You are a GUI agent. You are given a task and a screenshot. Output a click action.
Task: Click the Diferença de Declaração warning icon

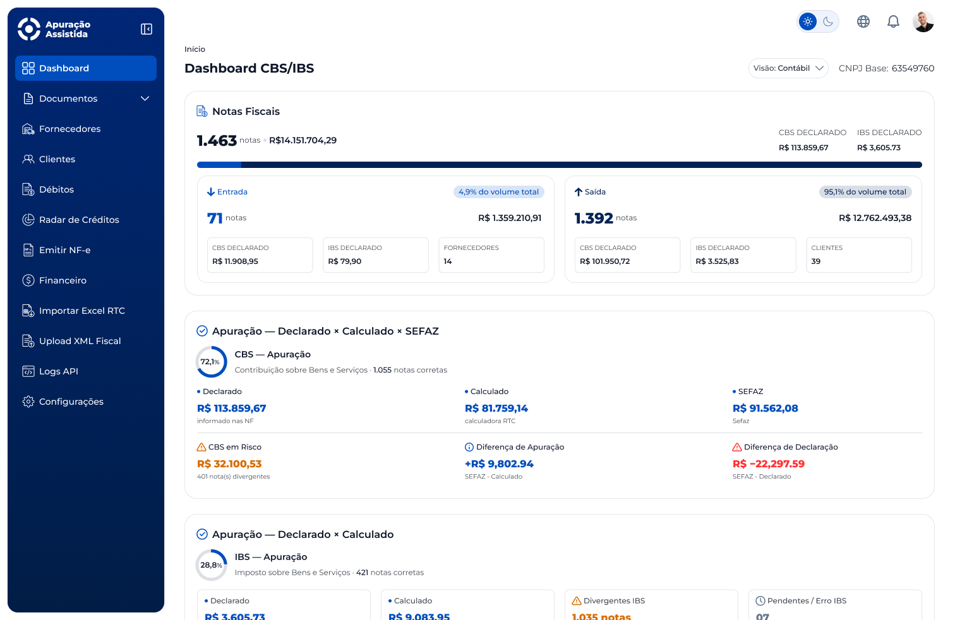[x=737, y=447]
